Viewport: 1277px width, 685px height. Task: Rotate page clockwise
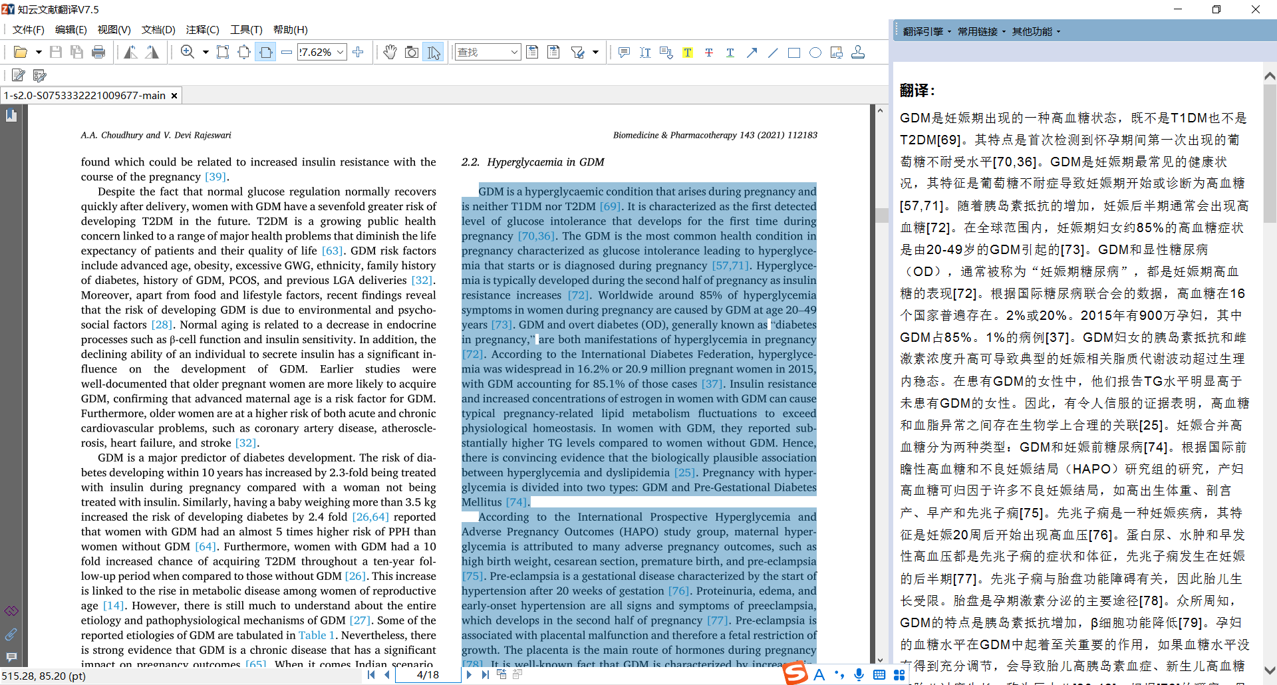click(152, 52)
